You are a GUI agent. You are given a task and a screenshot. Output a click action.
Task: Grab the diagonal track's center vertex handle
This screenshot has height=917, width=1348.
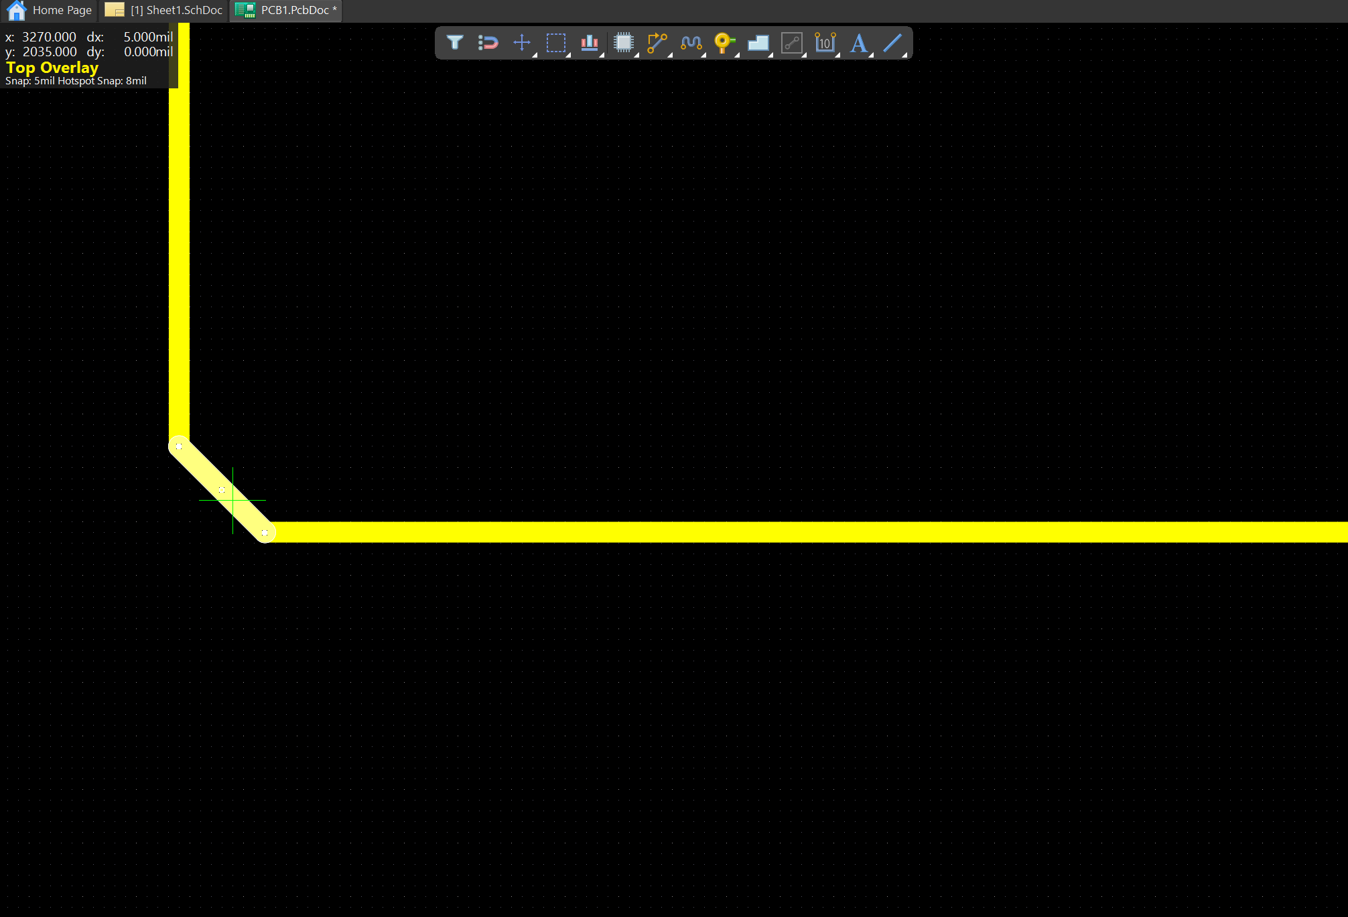click(x=222, y=489)
